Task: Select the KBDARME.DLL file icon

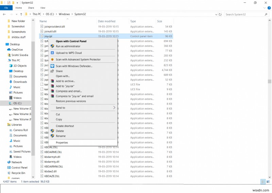Action: pos(41,152)
